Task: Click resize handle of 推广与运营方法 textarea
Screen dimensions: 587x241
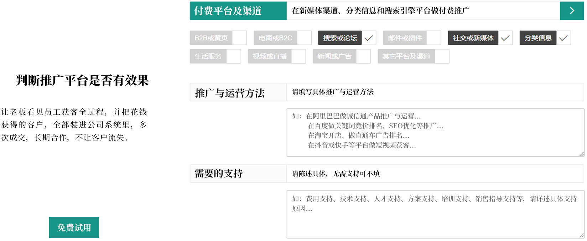Action: (x=581, y=154)
